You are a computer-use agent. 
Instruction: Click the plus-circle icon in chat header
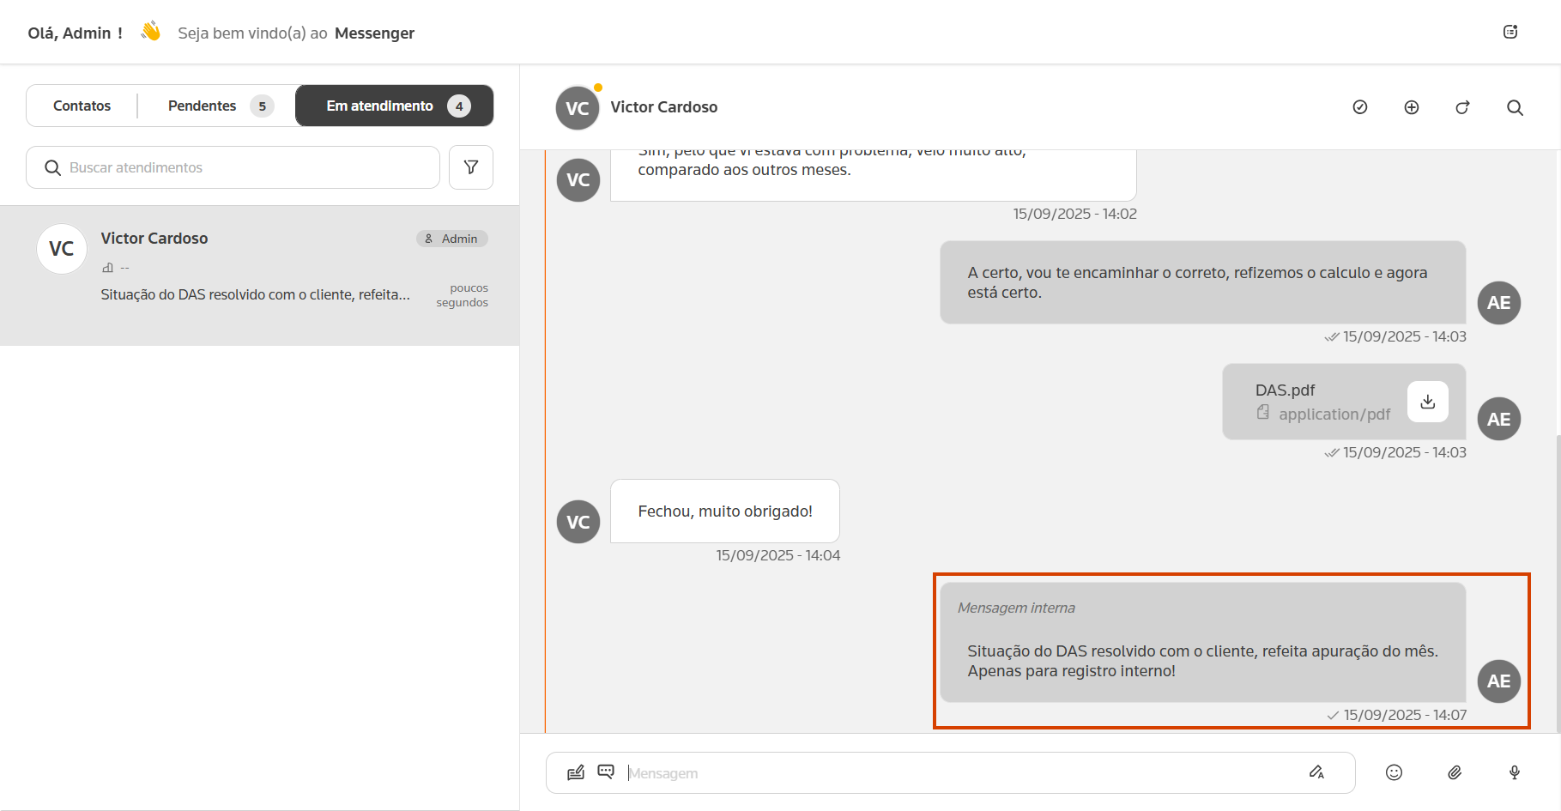(x=1411, y=107)
